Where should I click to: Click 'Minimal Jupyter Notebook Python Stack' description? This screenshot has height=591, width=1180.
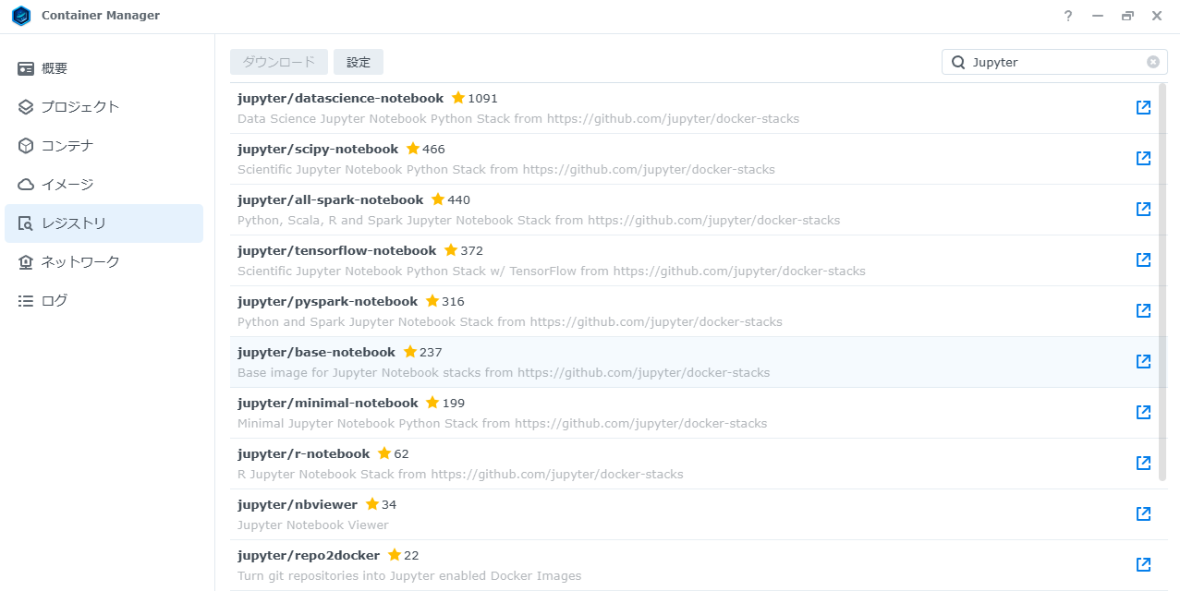(502, 423)
